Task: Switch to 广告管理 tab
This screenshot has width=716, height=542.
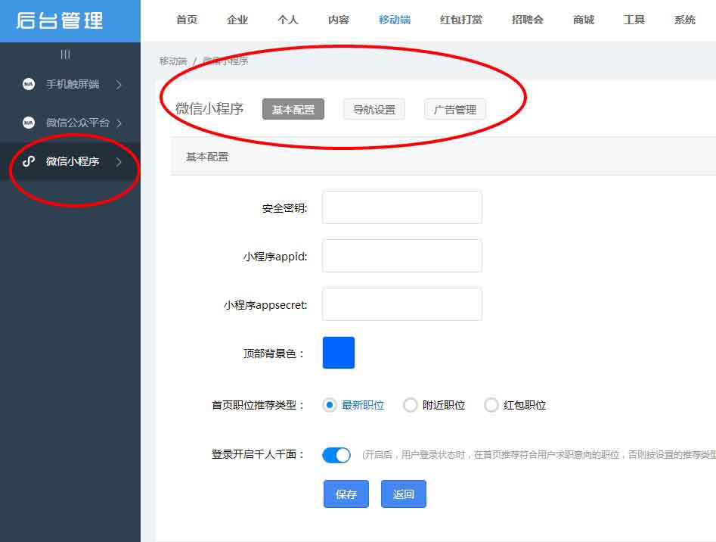Action: pyautogui.click(x=454, y=109)
